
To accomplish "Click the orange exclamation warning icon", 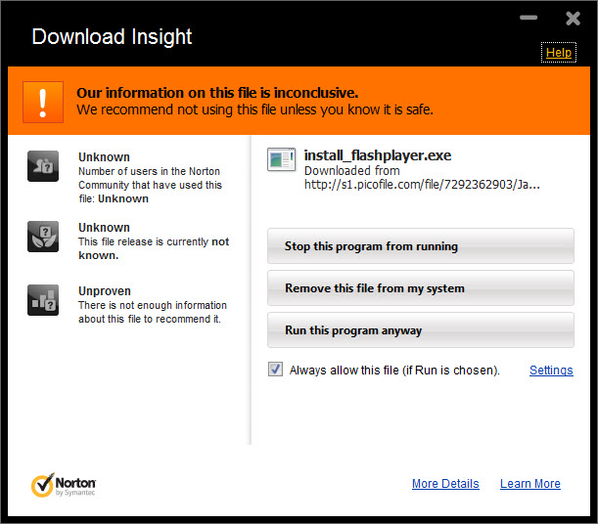I will [43, 102].
